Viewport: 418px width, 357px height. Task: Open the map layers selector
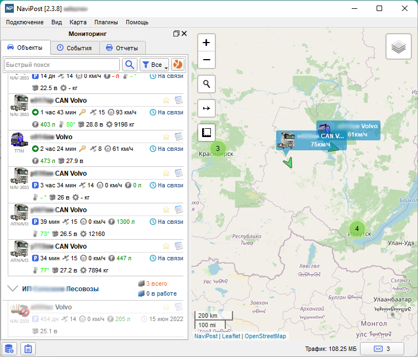[398, 48]
